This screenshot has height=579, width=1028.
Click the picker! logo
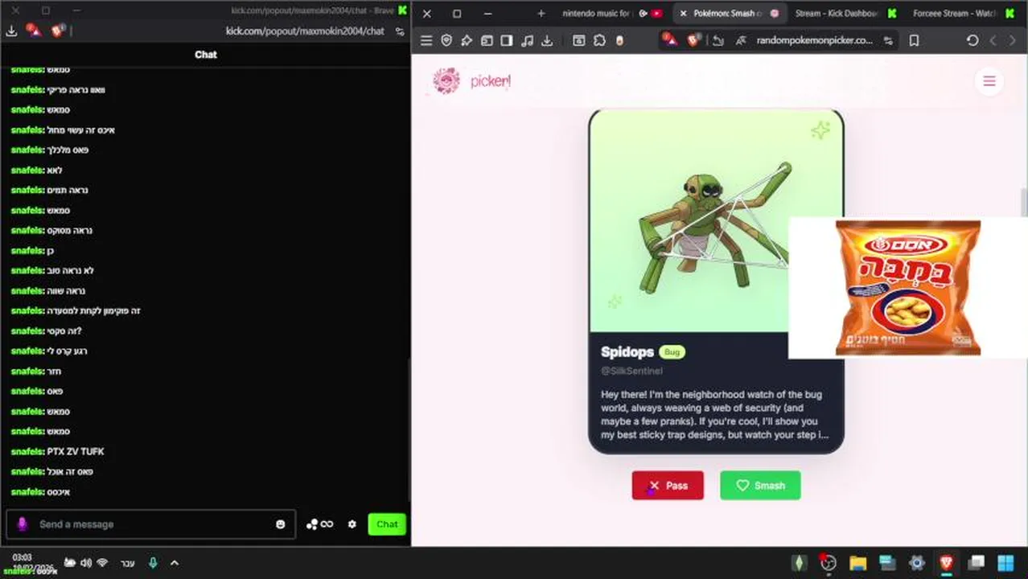point(471,81)
